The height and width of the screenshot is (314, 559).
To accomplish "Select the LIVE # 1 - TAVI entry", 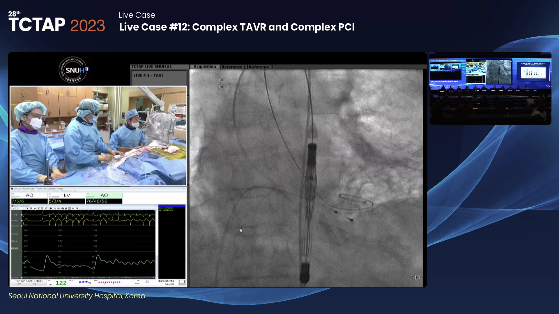I will click(x=148, y=75).
